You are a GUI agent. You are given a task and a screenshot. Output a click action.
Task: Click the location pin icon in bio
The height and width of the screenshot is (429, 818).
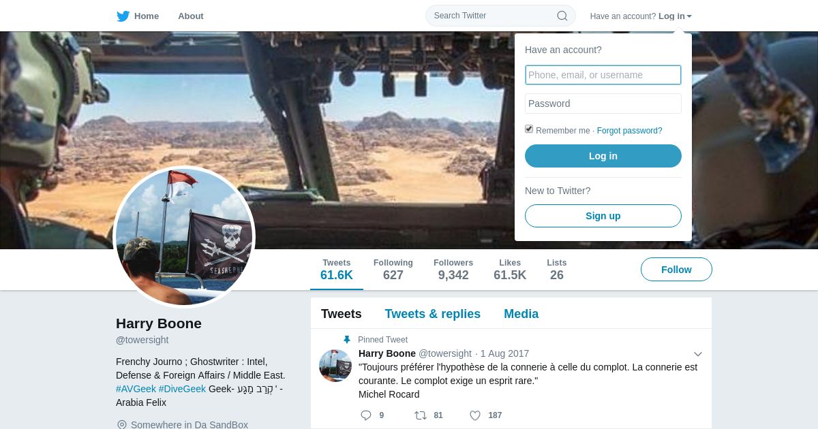[x=122, y=425]
